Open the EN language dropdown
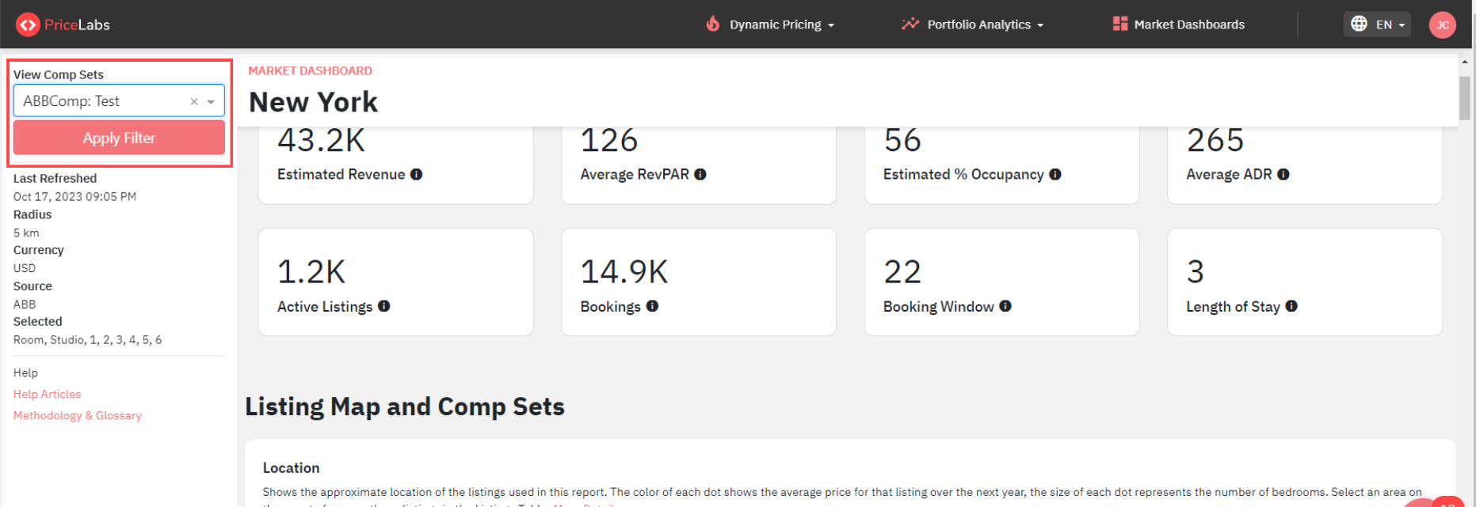 click(x=1378, y=24)
